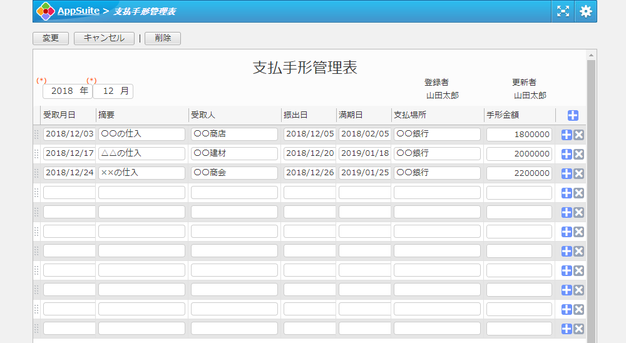Edit the 手形金額 field showing 1800000
Screen dimensions: 626x343
[519, 135]
